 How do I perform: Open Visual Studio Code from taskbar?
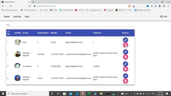77,94
